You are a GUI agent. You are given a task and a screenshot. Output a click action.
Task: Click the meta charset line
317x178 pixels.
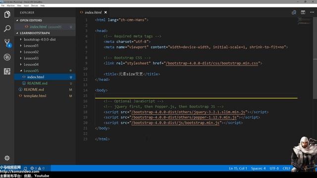click(x=127, y=42)
